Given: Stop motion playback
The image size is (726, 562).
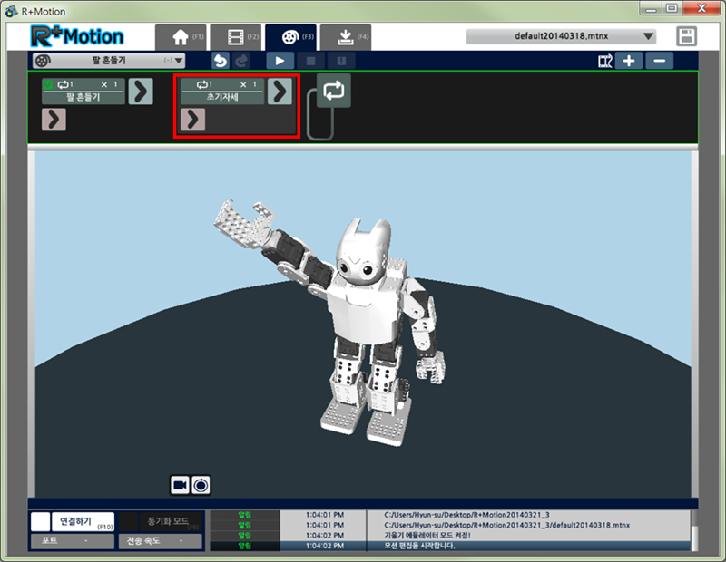Looking at the screenshot, I should [310, 61].
